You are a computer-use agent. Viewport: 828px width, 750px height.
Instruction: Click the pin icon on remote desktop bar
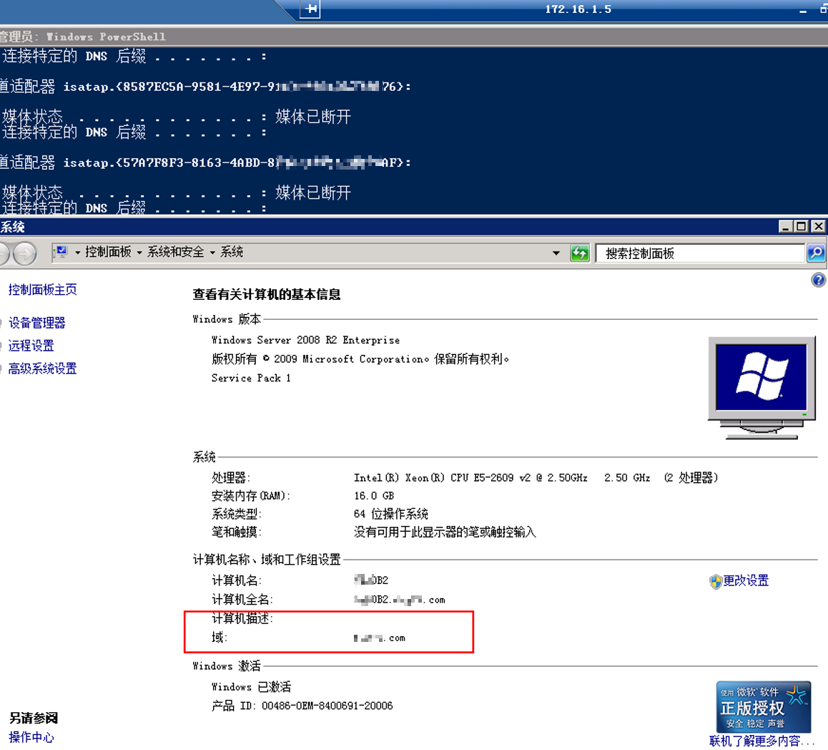point(310,9)
